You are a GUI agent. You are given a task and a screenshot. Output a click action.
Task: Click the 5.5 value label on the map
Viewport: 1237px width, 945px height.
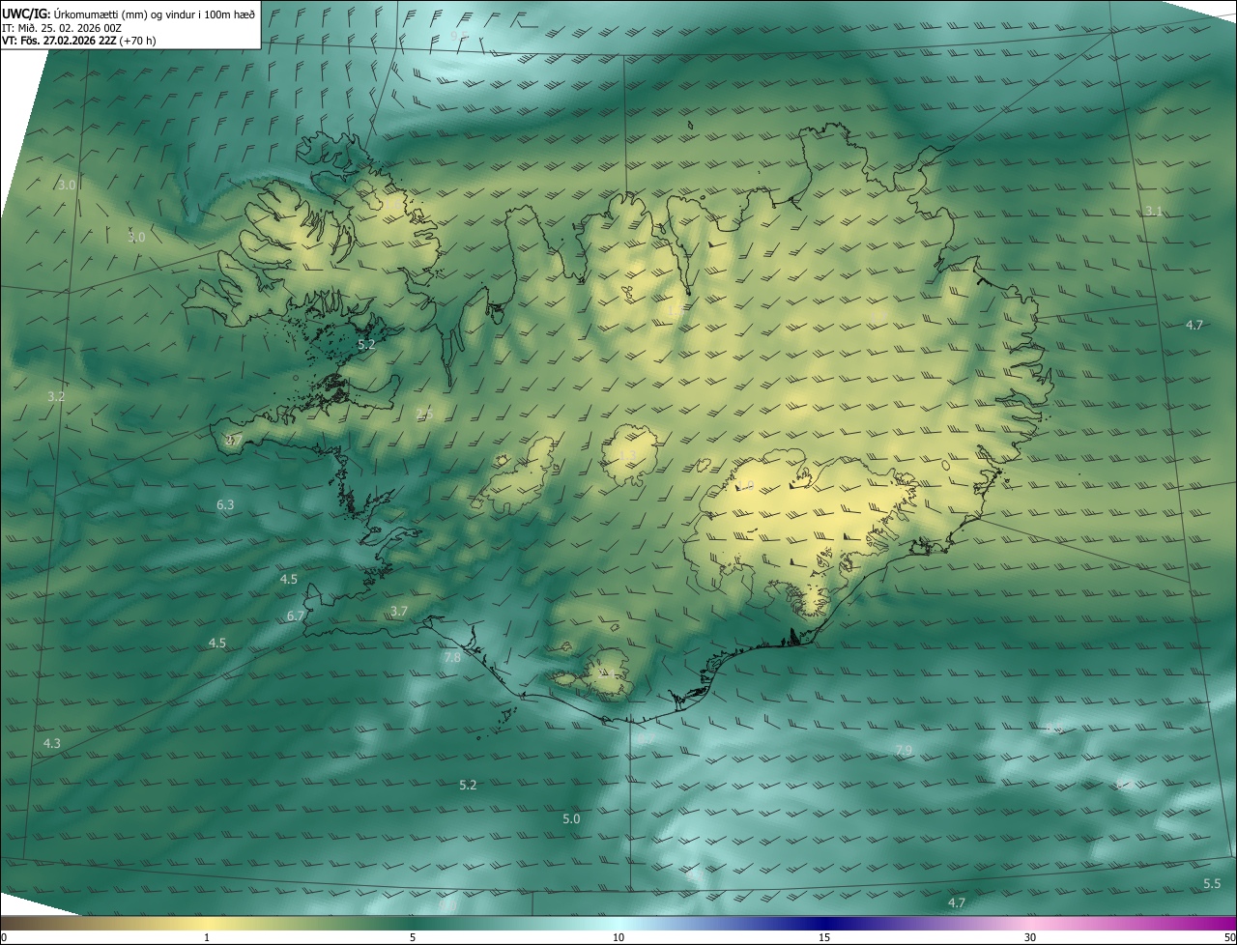[x=1212, y=883]
